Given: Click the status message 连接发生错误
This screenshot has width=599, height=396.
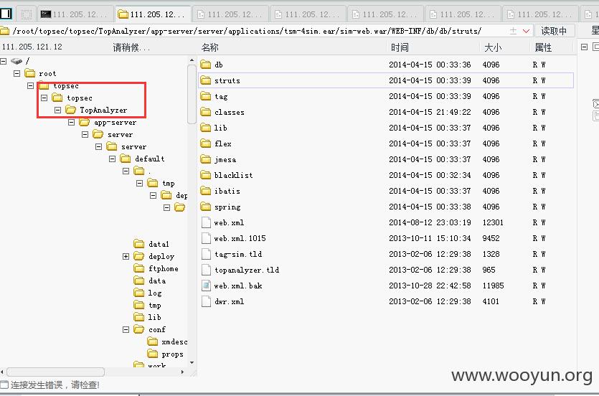Looking at the screenshot, I should click(55, 385).
